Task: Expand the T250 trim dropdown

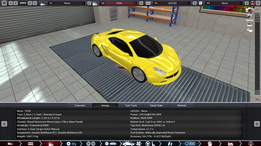Action: point(141,3)
